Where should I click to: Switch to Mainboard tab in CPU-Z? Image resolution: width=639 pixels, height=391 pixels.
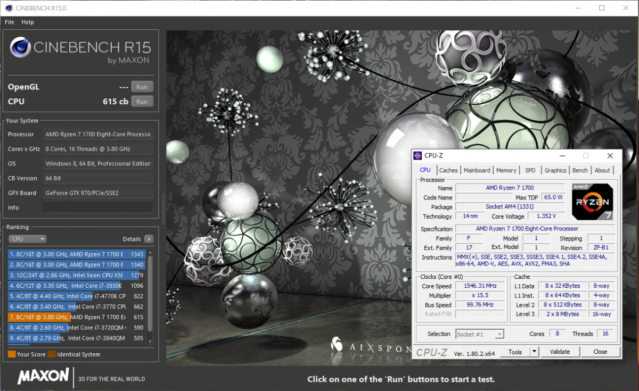pos(477,170)
